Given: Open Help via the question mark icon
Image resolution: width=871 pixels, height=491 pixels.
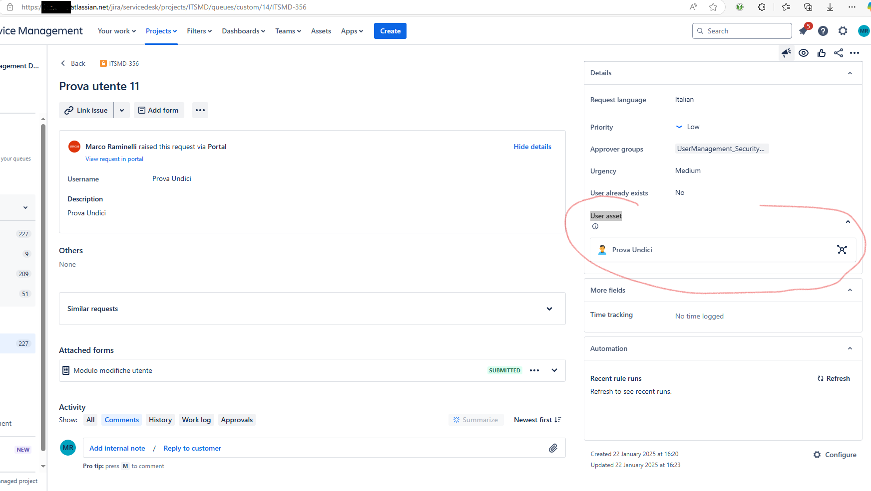Looking at the screenshot, I should click(x=823, y=30).
